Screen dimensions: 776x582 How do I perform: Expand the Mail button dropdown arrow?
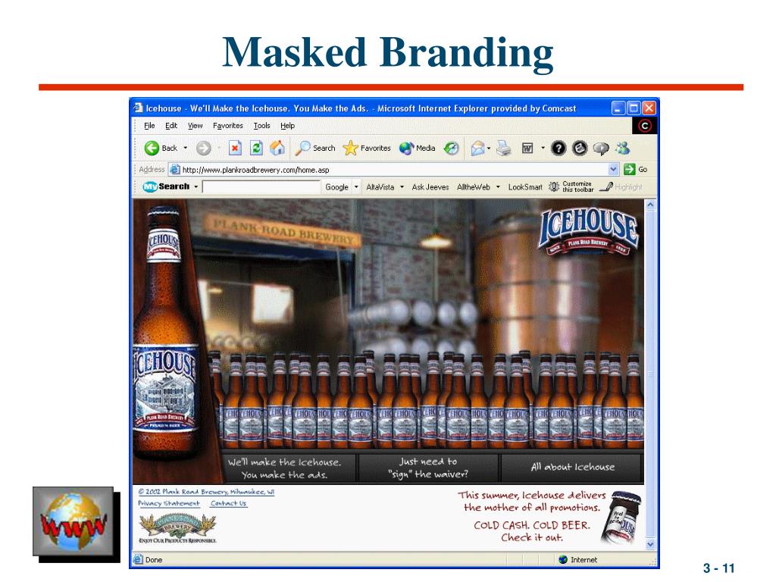(489, 148)
